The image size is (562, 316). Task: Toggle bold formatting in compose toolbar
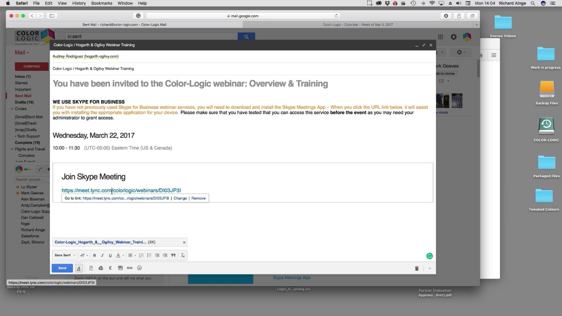94,255
